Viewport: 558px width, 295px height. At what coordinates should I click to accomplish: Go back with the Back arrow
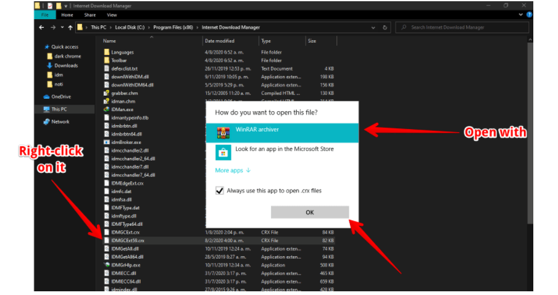41,27
